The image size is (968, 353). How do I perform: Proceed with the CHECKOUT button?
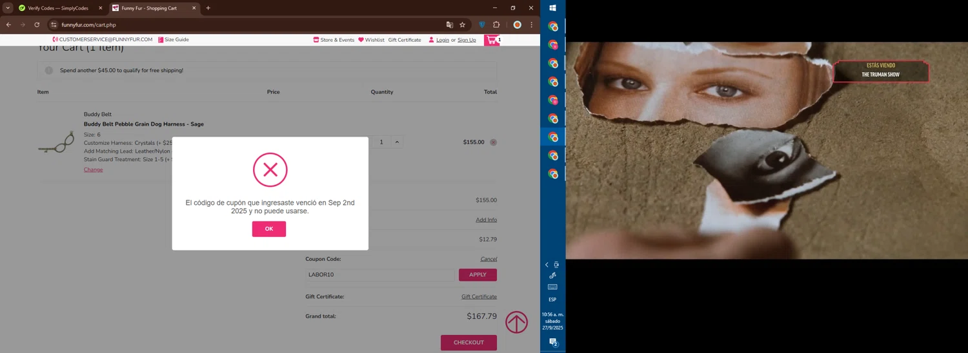[x=469, y=343]
